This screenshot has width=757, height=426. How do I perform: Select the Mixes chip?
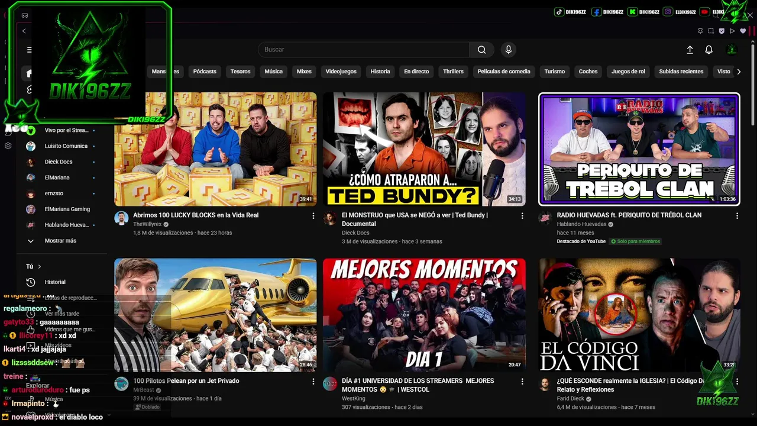tap(304, 72)
